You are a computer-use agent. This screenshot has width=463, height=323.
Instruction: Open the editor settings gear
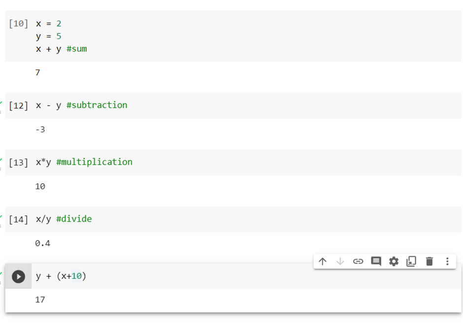394,261
